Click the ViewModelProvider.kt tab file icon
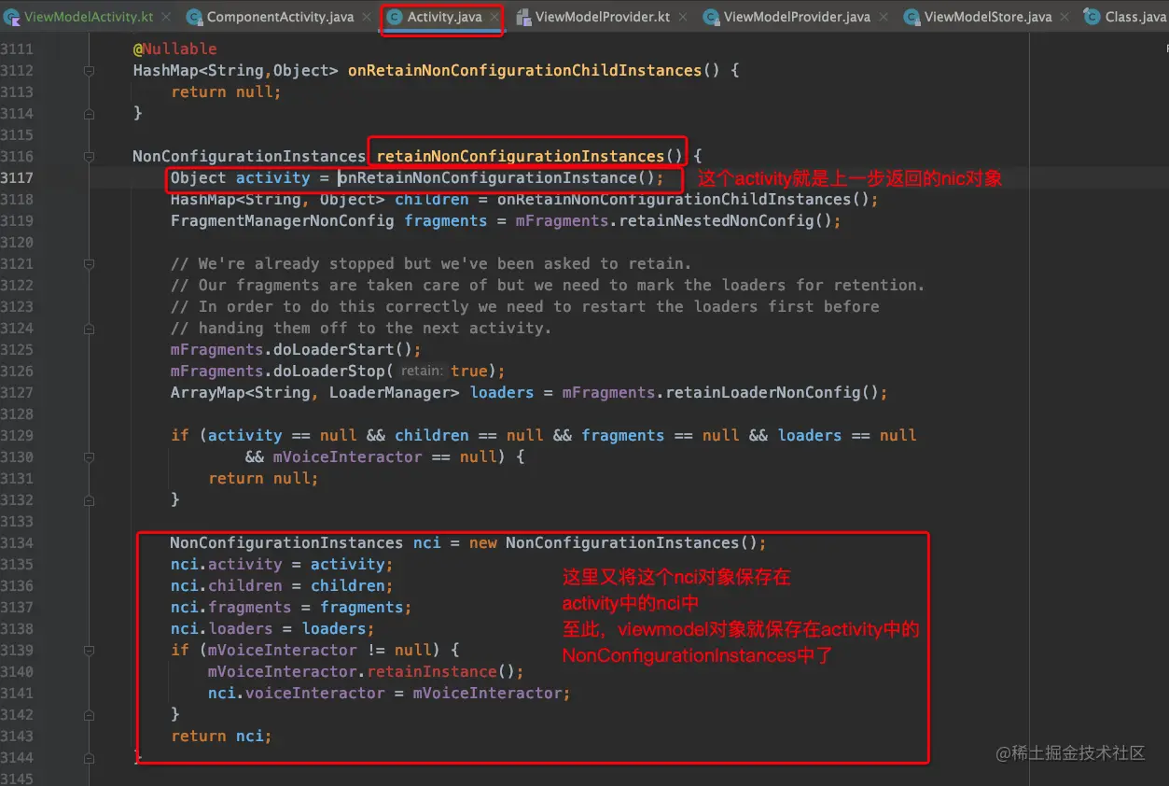The height and width of the screenshot is (786, 1169). click(523, 17)
